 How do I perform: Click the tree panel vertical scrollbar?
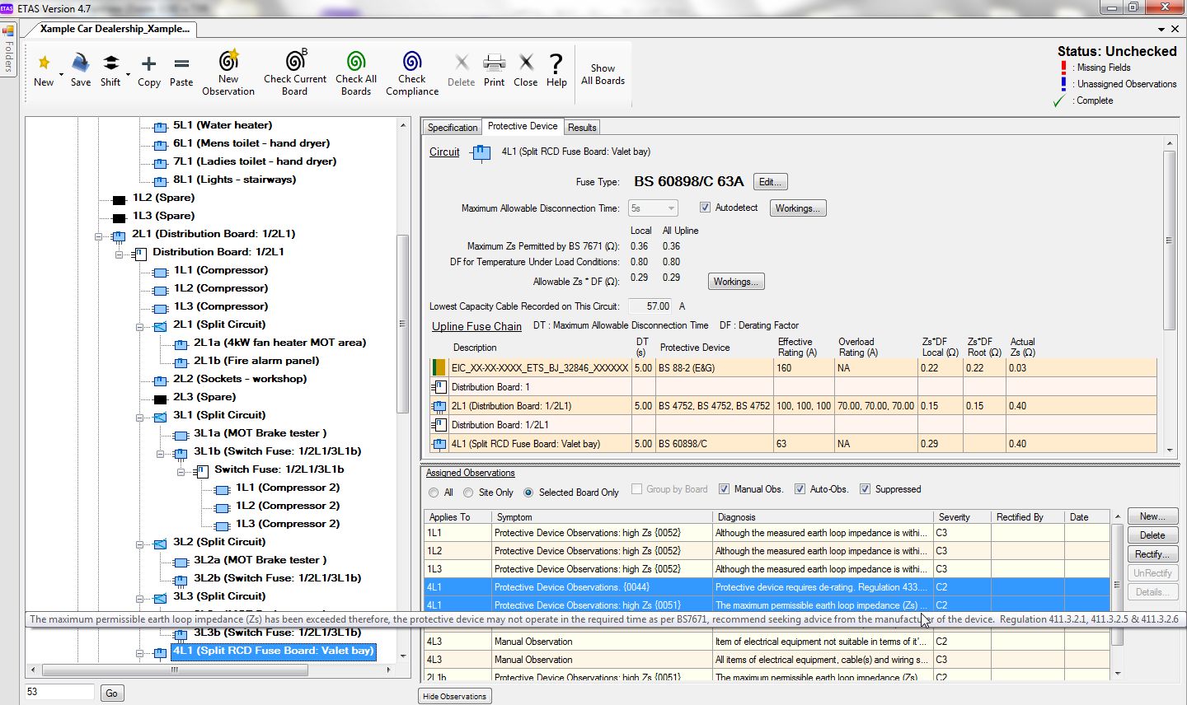pos(403,323)
